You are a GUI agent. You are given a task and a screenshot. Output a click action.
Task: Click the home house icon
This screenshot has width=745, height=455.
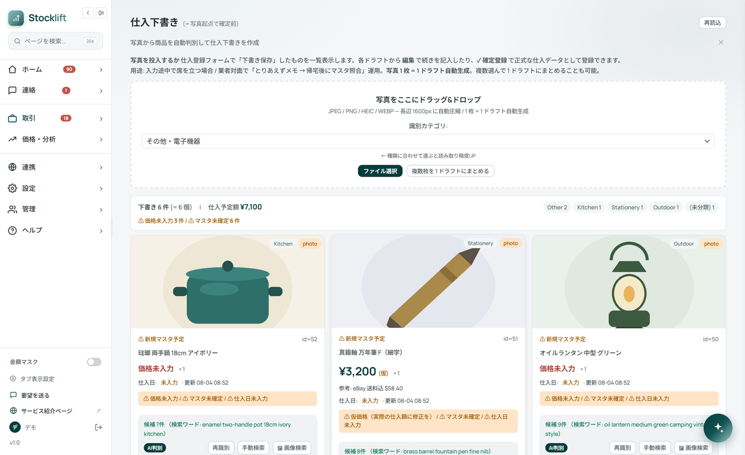coord(13,70)
